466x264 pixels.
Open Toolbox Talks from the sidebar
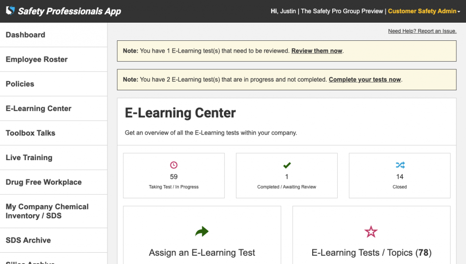[x=30, y=133]
